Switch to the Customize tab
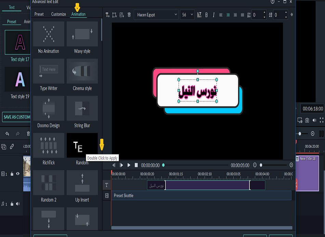325x237 pixels. [x=58, y=14]
